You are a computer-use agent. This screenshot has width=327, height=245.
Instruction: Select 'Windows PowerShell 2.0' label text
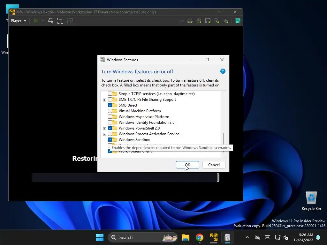(x=139, y=128)
